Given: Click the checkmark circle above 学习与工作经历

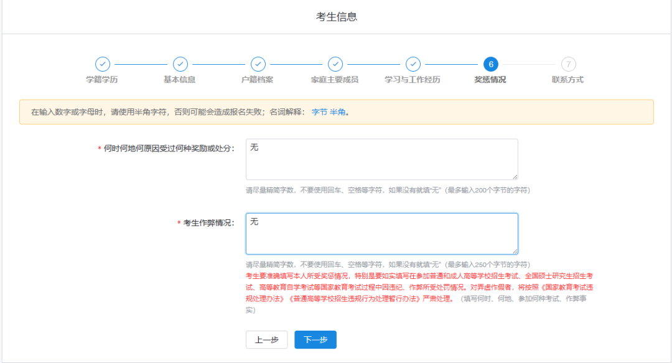Looking at the screenshot, I should point(413,64).
